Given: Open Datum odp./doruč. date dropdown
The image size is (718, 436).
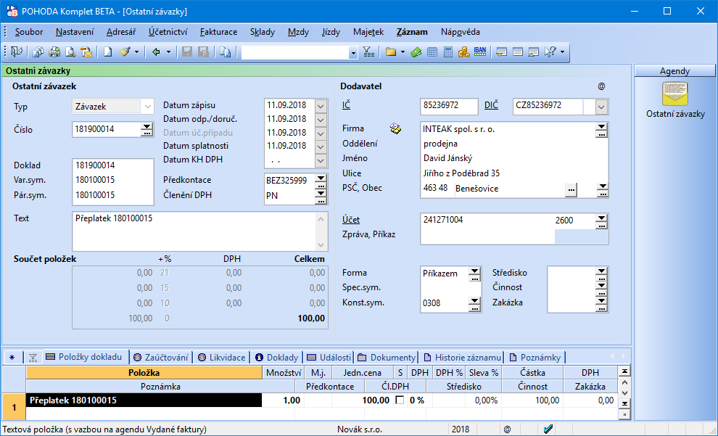Looking at the screenshot, I should click(x=321, y=119).
